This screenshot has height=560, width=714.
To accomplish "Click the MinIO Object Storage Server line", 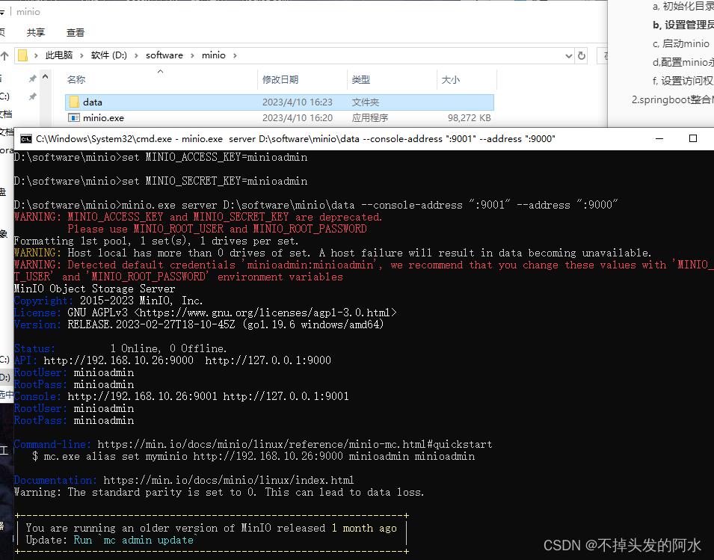I will (x=94, y=289).
